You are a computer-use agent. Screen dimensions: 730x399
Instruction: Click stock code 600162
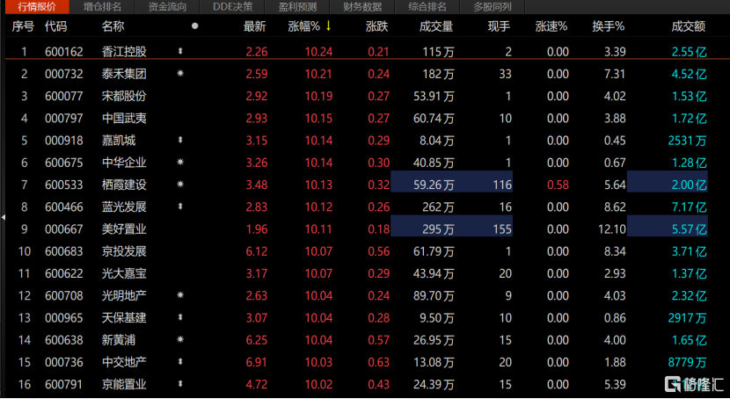64,52
